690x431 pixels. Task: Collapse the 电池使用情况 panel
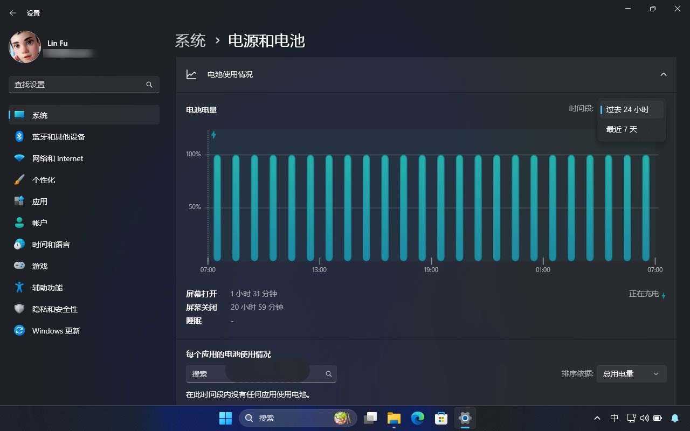tap(664, 74)
